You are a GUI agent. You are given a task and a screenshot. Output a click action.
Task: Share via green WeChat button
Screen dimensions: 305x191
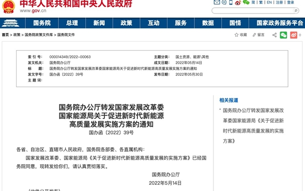283,35
